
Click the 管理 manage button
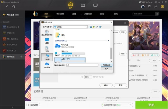pos(123,54)
